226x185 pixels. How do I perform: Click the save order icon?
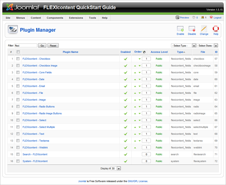pyautogui.click(x=144, y=52)
